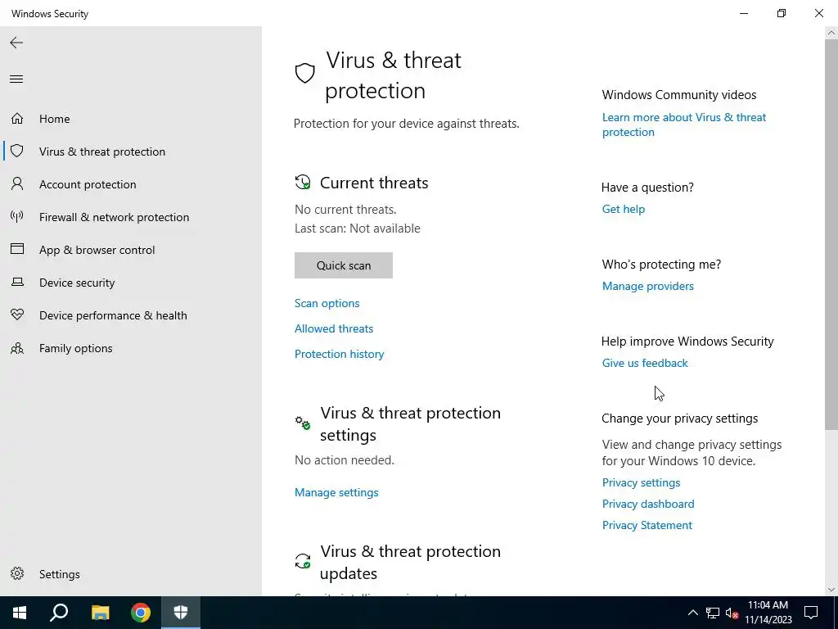838x629 pixels.
Task: Click Windows Security taskbar icon
Action: (x=181, y=613)
